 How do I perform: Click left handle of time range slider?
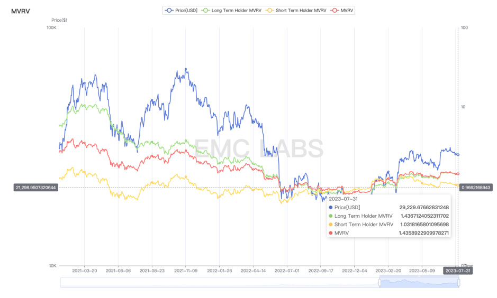click(x=379, y=283)
